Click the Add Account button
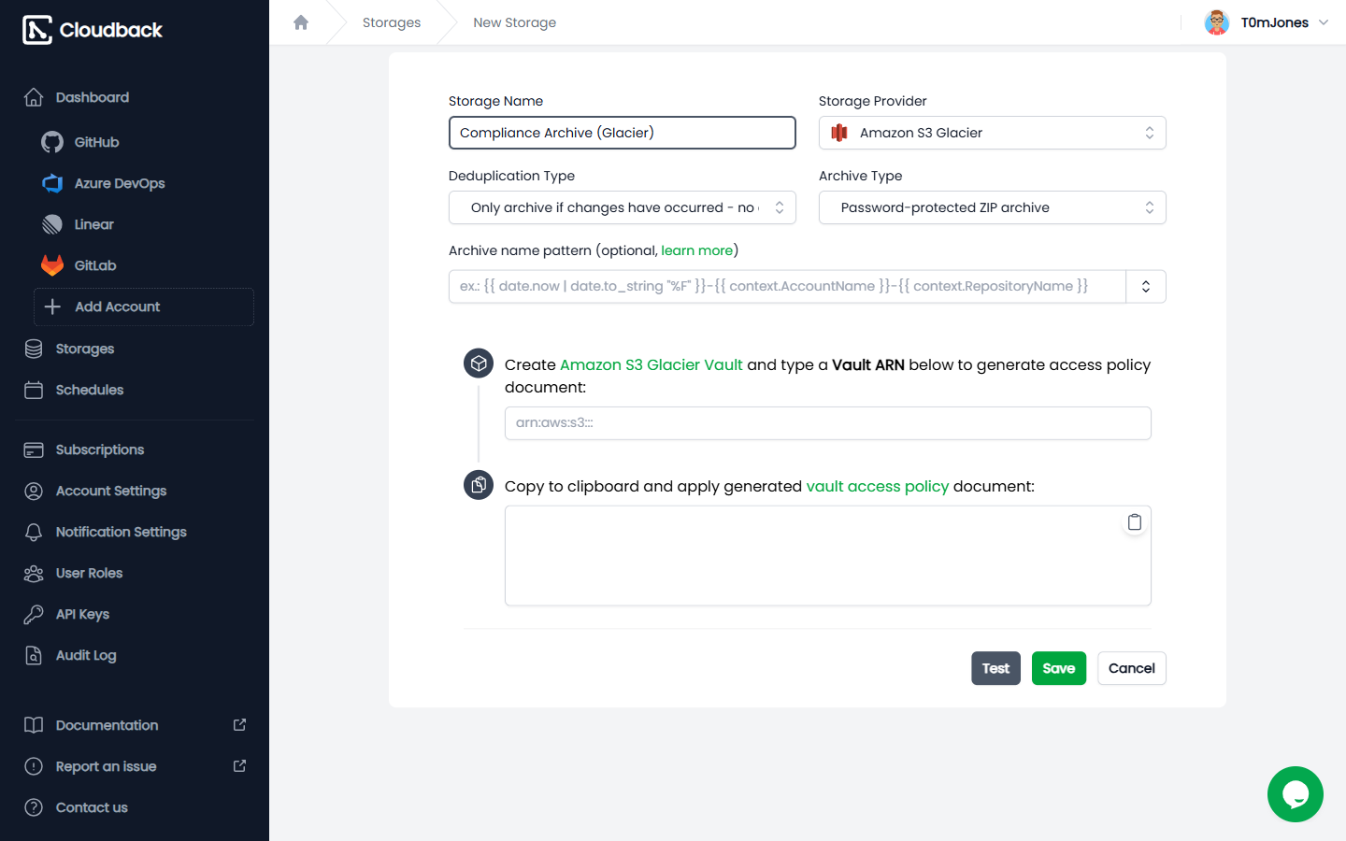The width and height of the screenshot is (1346, 841). (144, 306)
